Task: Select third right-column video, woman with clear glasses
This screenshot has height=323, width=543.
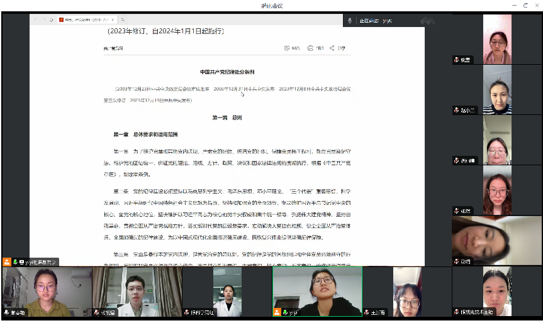Action: pos(497,140)
